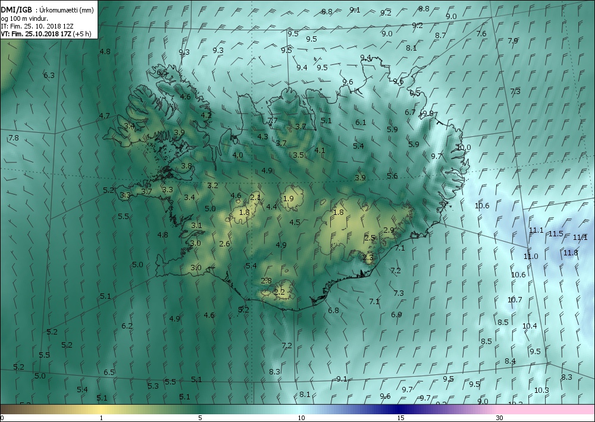Click the '1' label on the color scale
The image size is (595, 422).
[x=101, y=418]
